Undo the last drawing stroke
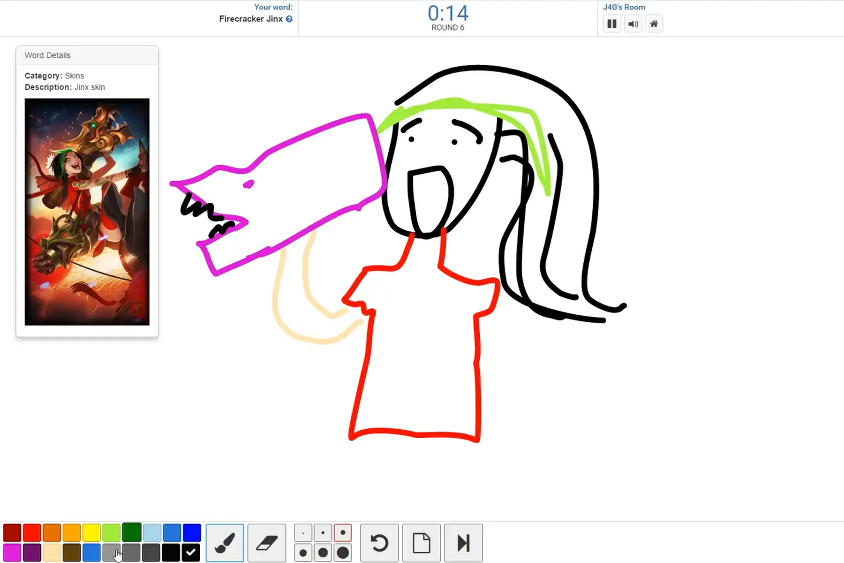 coord(379,543)
